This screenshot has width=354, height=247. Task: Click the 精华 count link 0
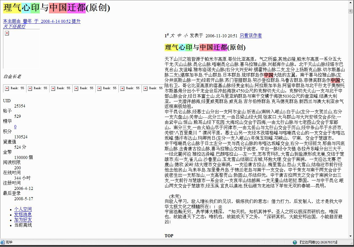click(x=15, y=127)
